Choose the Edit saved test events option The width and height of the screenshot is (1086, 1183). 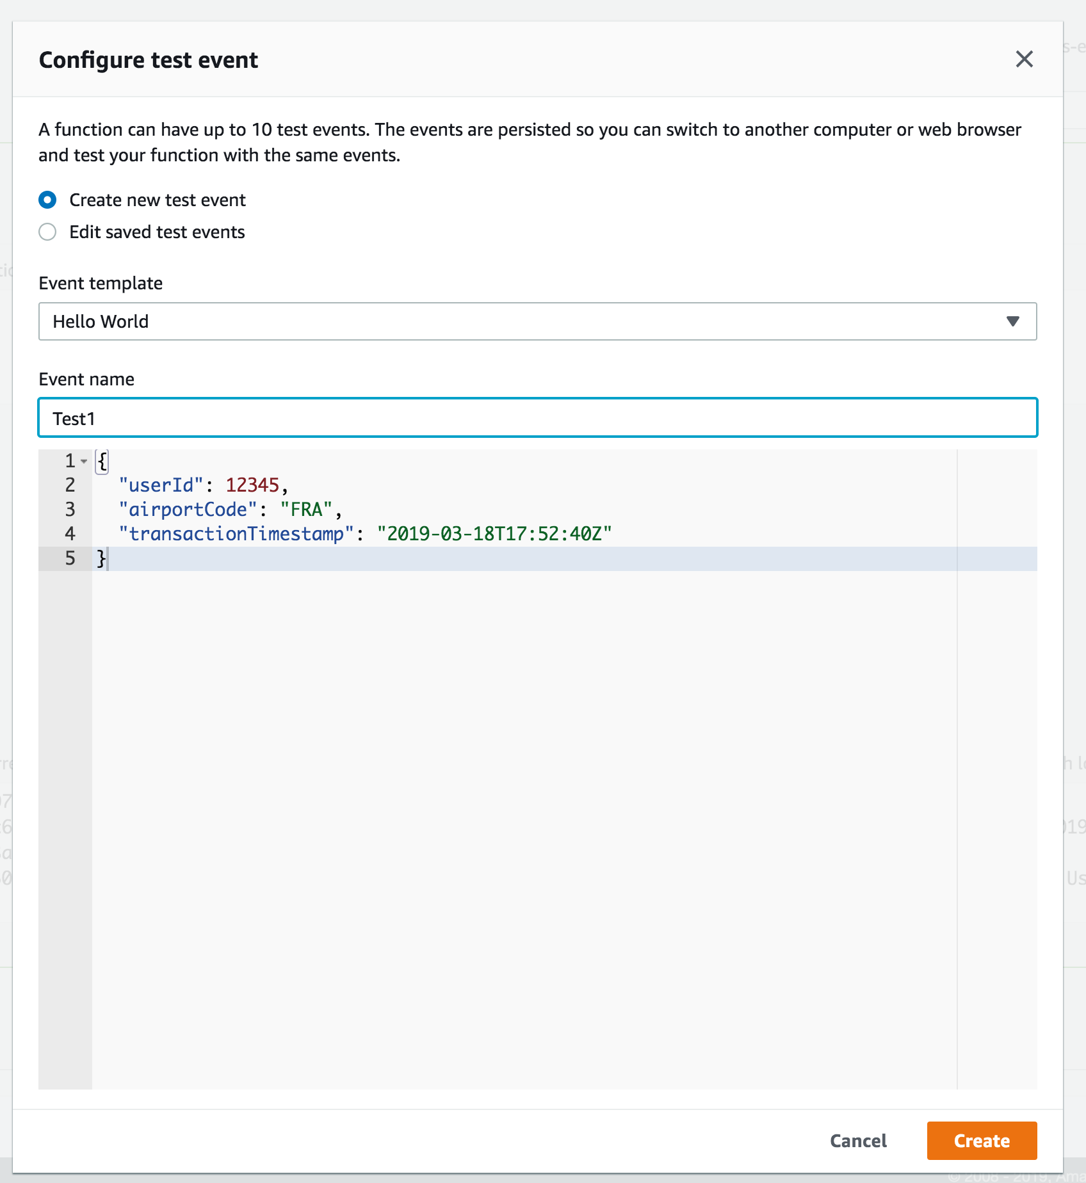point(47,232)
